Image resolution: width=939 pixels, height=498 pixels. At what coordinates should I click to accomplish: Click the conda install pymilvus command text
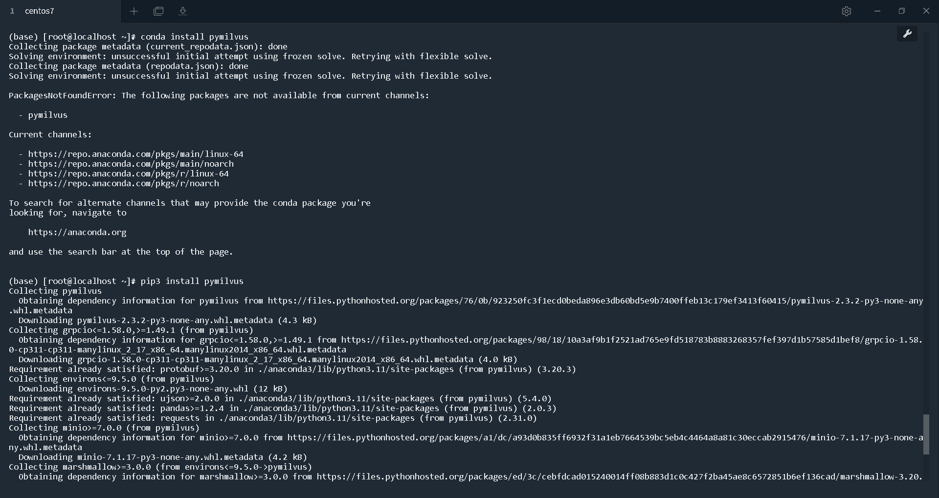[x=194, y=37]
